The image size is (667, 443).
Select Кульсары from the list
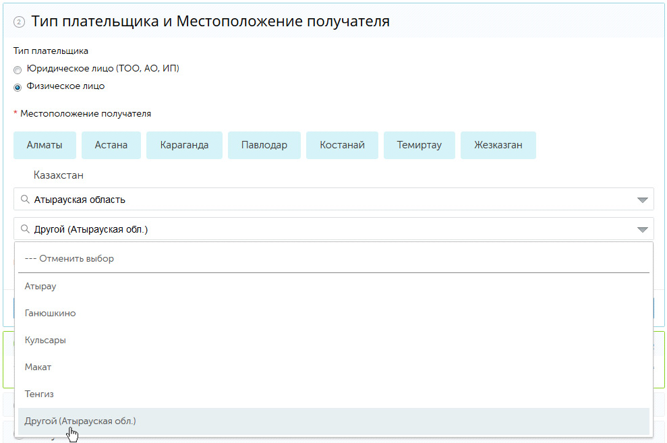coord(45,340)
